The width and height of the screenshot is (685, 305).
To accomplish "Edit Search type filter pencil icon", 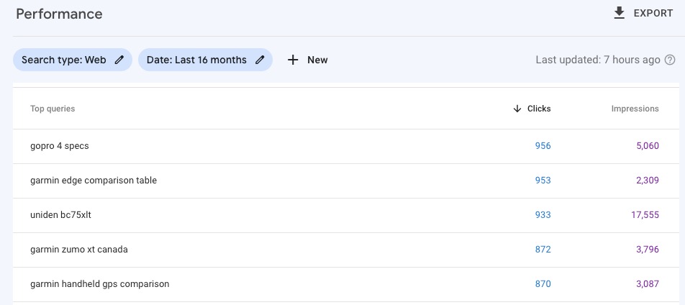I will coord(119,60).
